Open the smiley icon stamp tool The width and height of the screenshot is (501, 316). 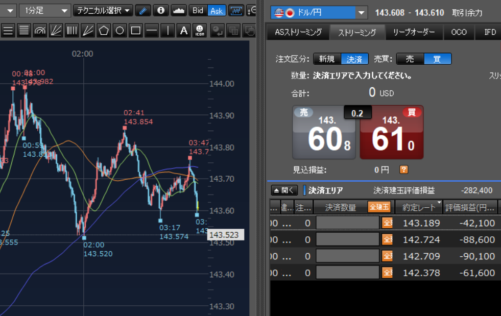click(x=200, y=31)
